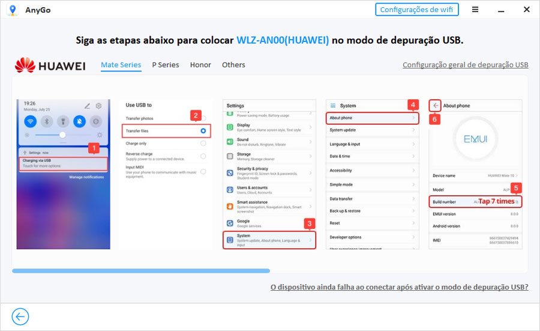Click the Android version row

pyautogui.click(x=475, y=226)
